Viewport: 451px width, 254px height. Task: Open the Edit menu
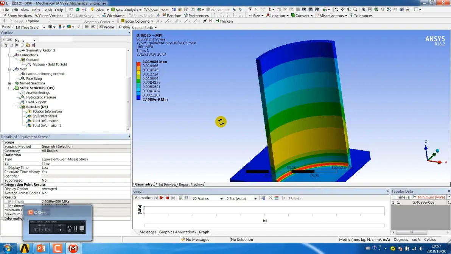[15, 10]
